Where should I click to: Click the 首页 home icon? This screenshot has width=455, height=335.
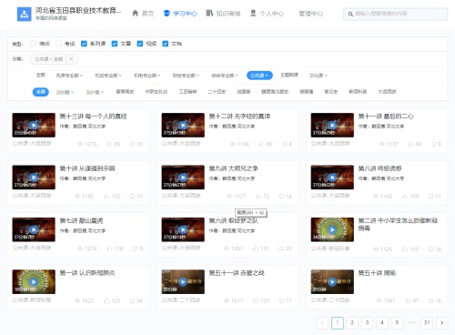coord(136,13)
